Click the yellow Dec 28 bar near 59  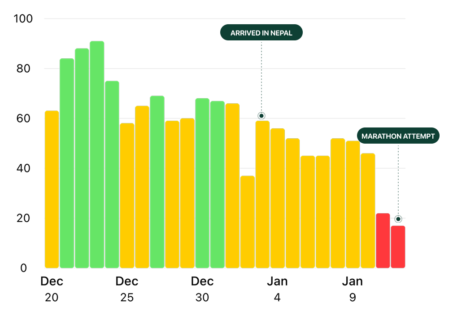click(172, 194)
